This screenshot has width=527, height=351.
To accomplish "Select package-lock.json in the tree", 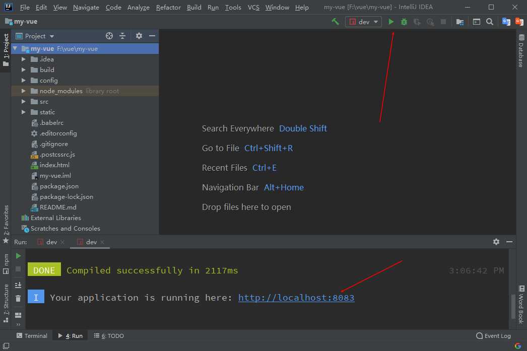I will pos(66,197).
